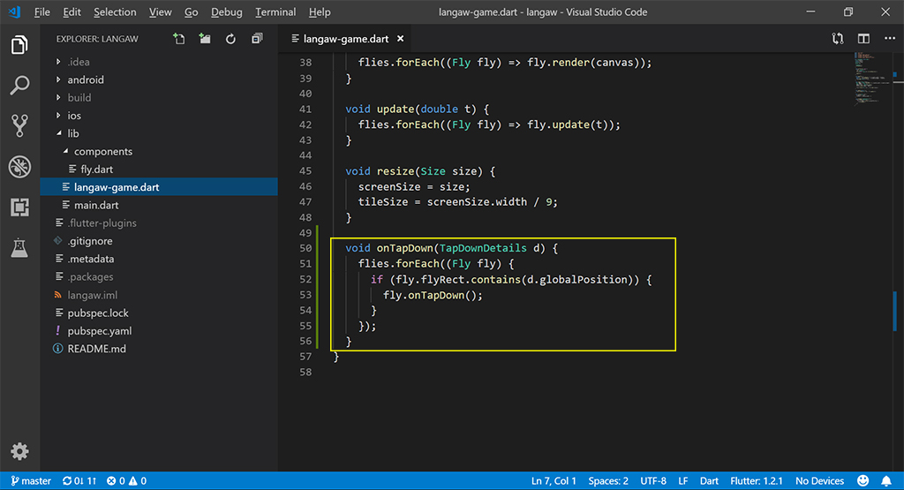Image resolution: width=904 pixels, height=490 pixels.
Task: Split the editor to the right
Action: click(x=863, y=39)
